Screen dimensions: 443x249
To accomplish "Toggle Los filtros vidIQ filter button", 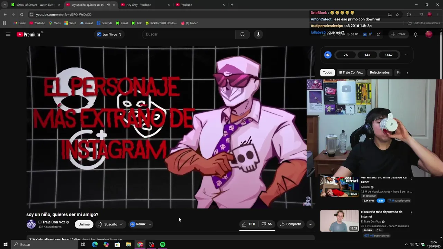I will point(109,34).
